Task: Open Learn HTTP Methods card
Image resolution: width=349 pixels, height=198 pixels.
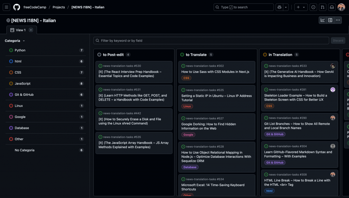Action: 134,96
